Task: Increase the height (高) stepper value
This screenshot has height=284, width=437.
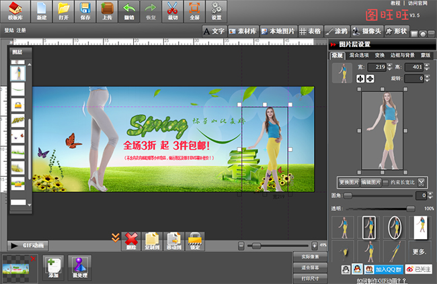Action: pos(427,65)
